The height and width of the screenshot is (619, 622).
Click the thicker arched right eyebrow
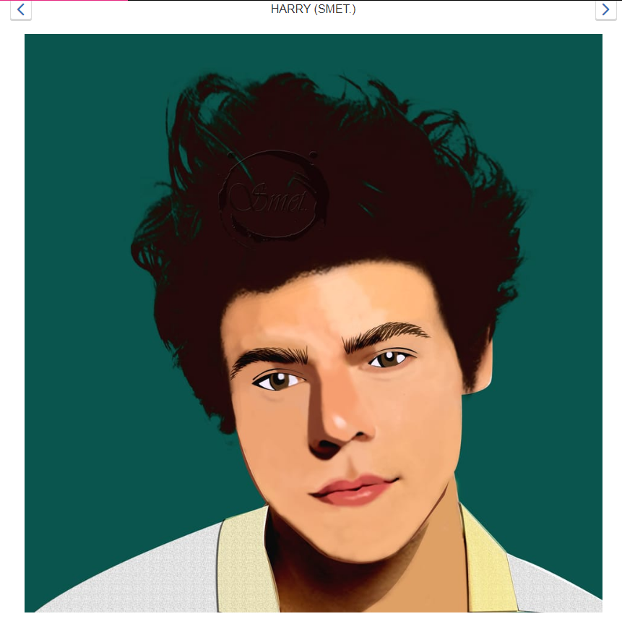tap(384, 335)
